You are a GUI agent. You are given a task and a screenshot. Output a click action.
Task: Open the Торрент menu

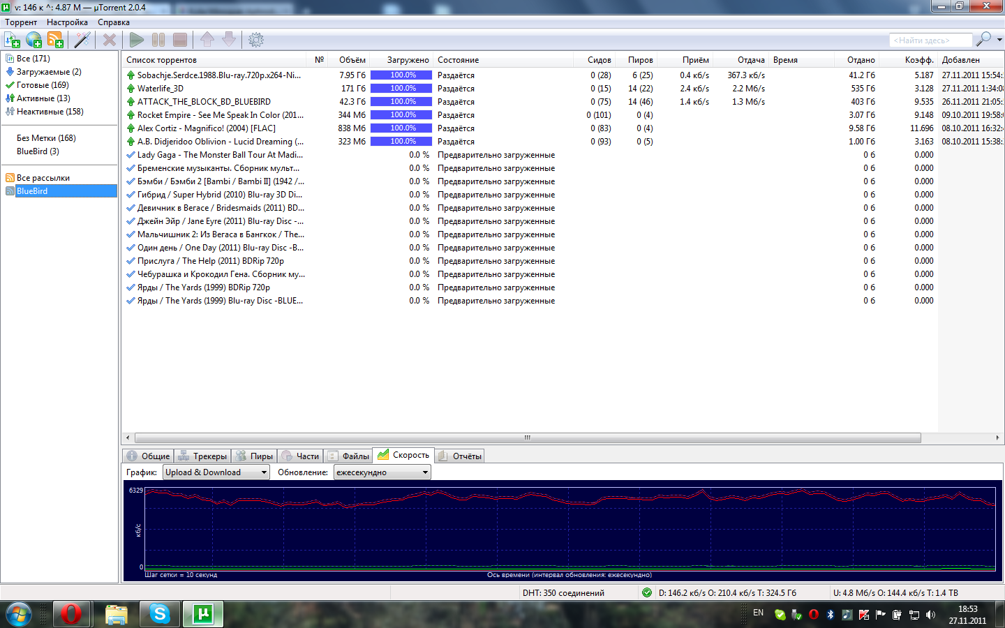click(21, 22)
